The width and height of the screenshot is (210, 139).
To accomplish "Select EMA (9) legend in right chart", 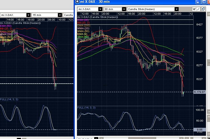I will [x=82, y=34].
